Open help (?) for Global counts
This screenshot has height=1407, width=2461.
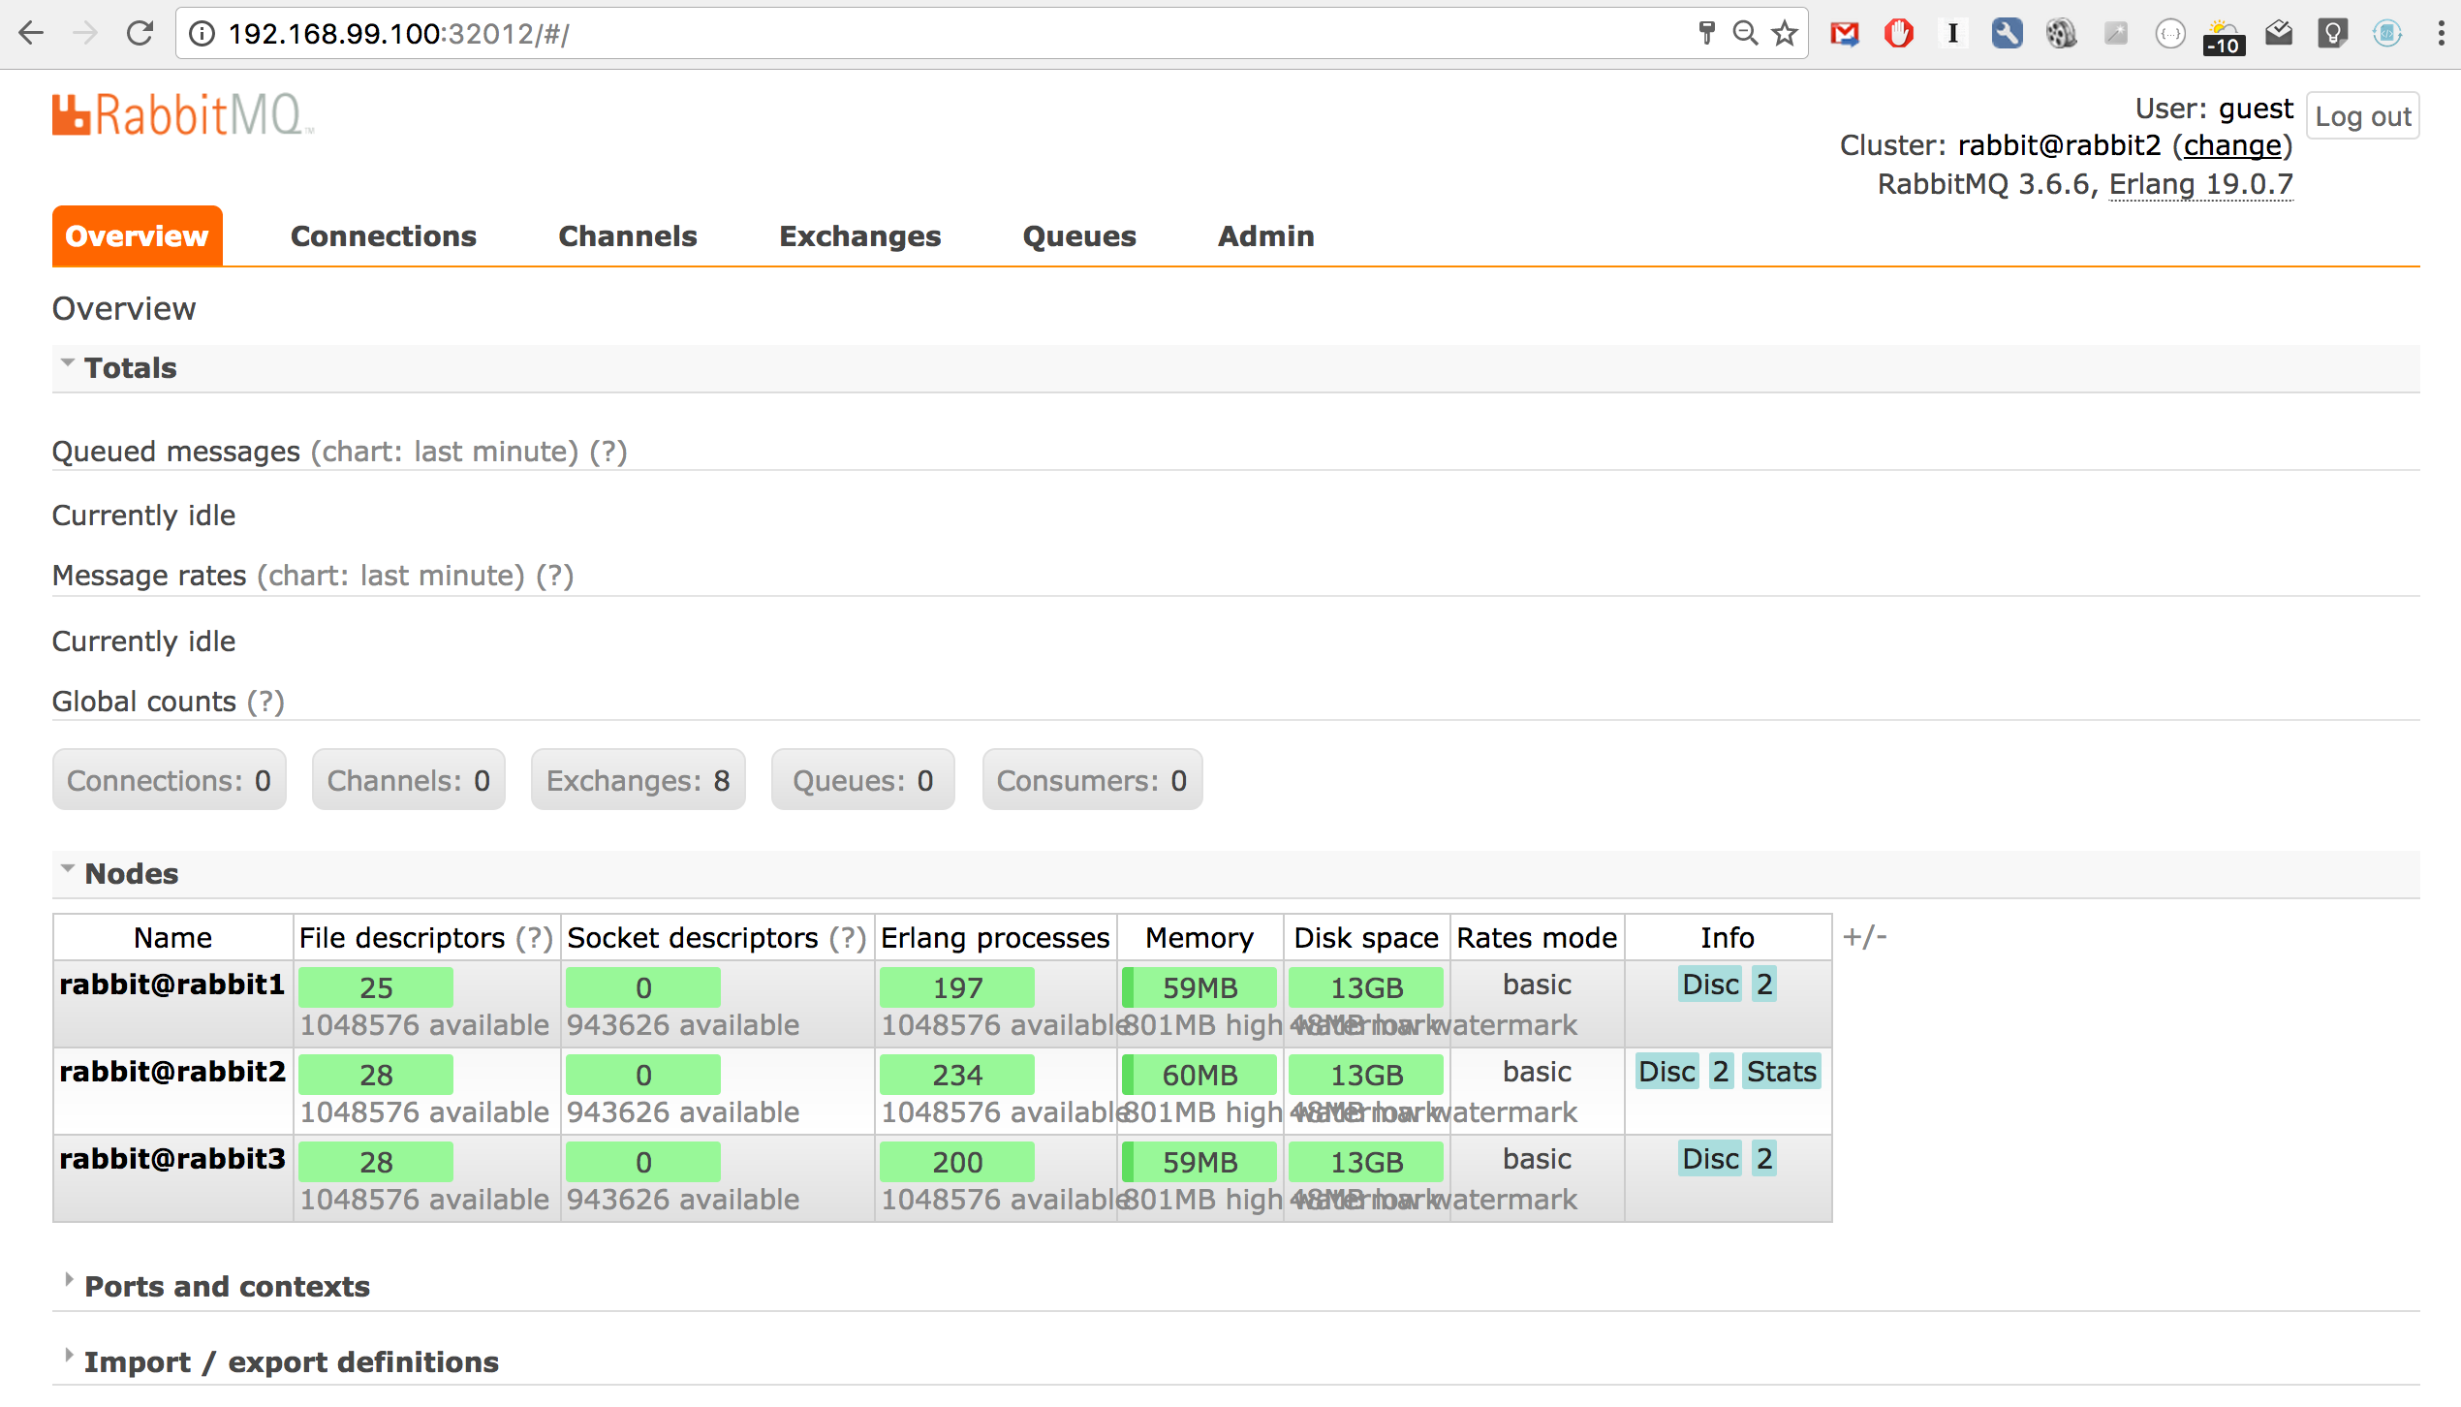pos(265,702)
